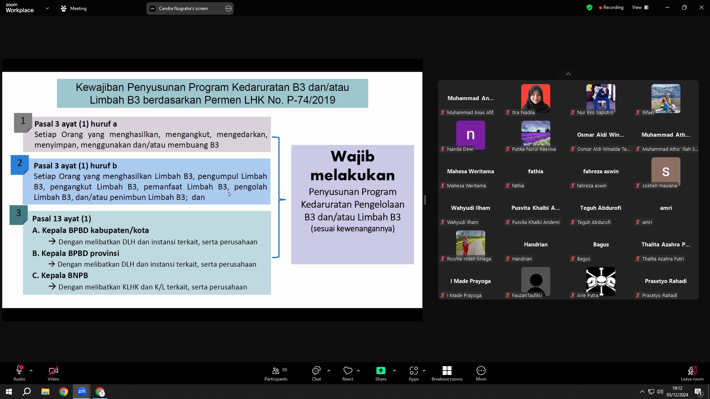Open the Windows notification center

pyautogui.click(x=698, y=392)
